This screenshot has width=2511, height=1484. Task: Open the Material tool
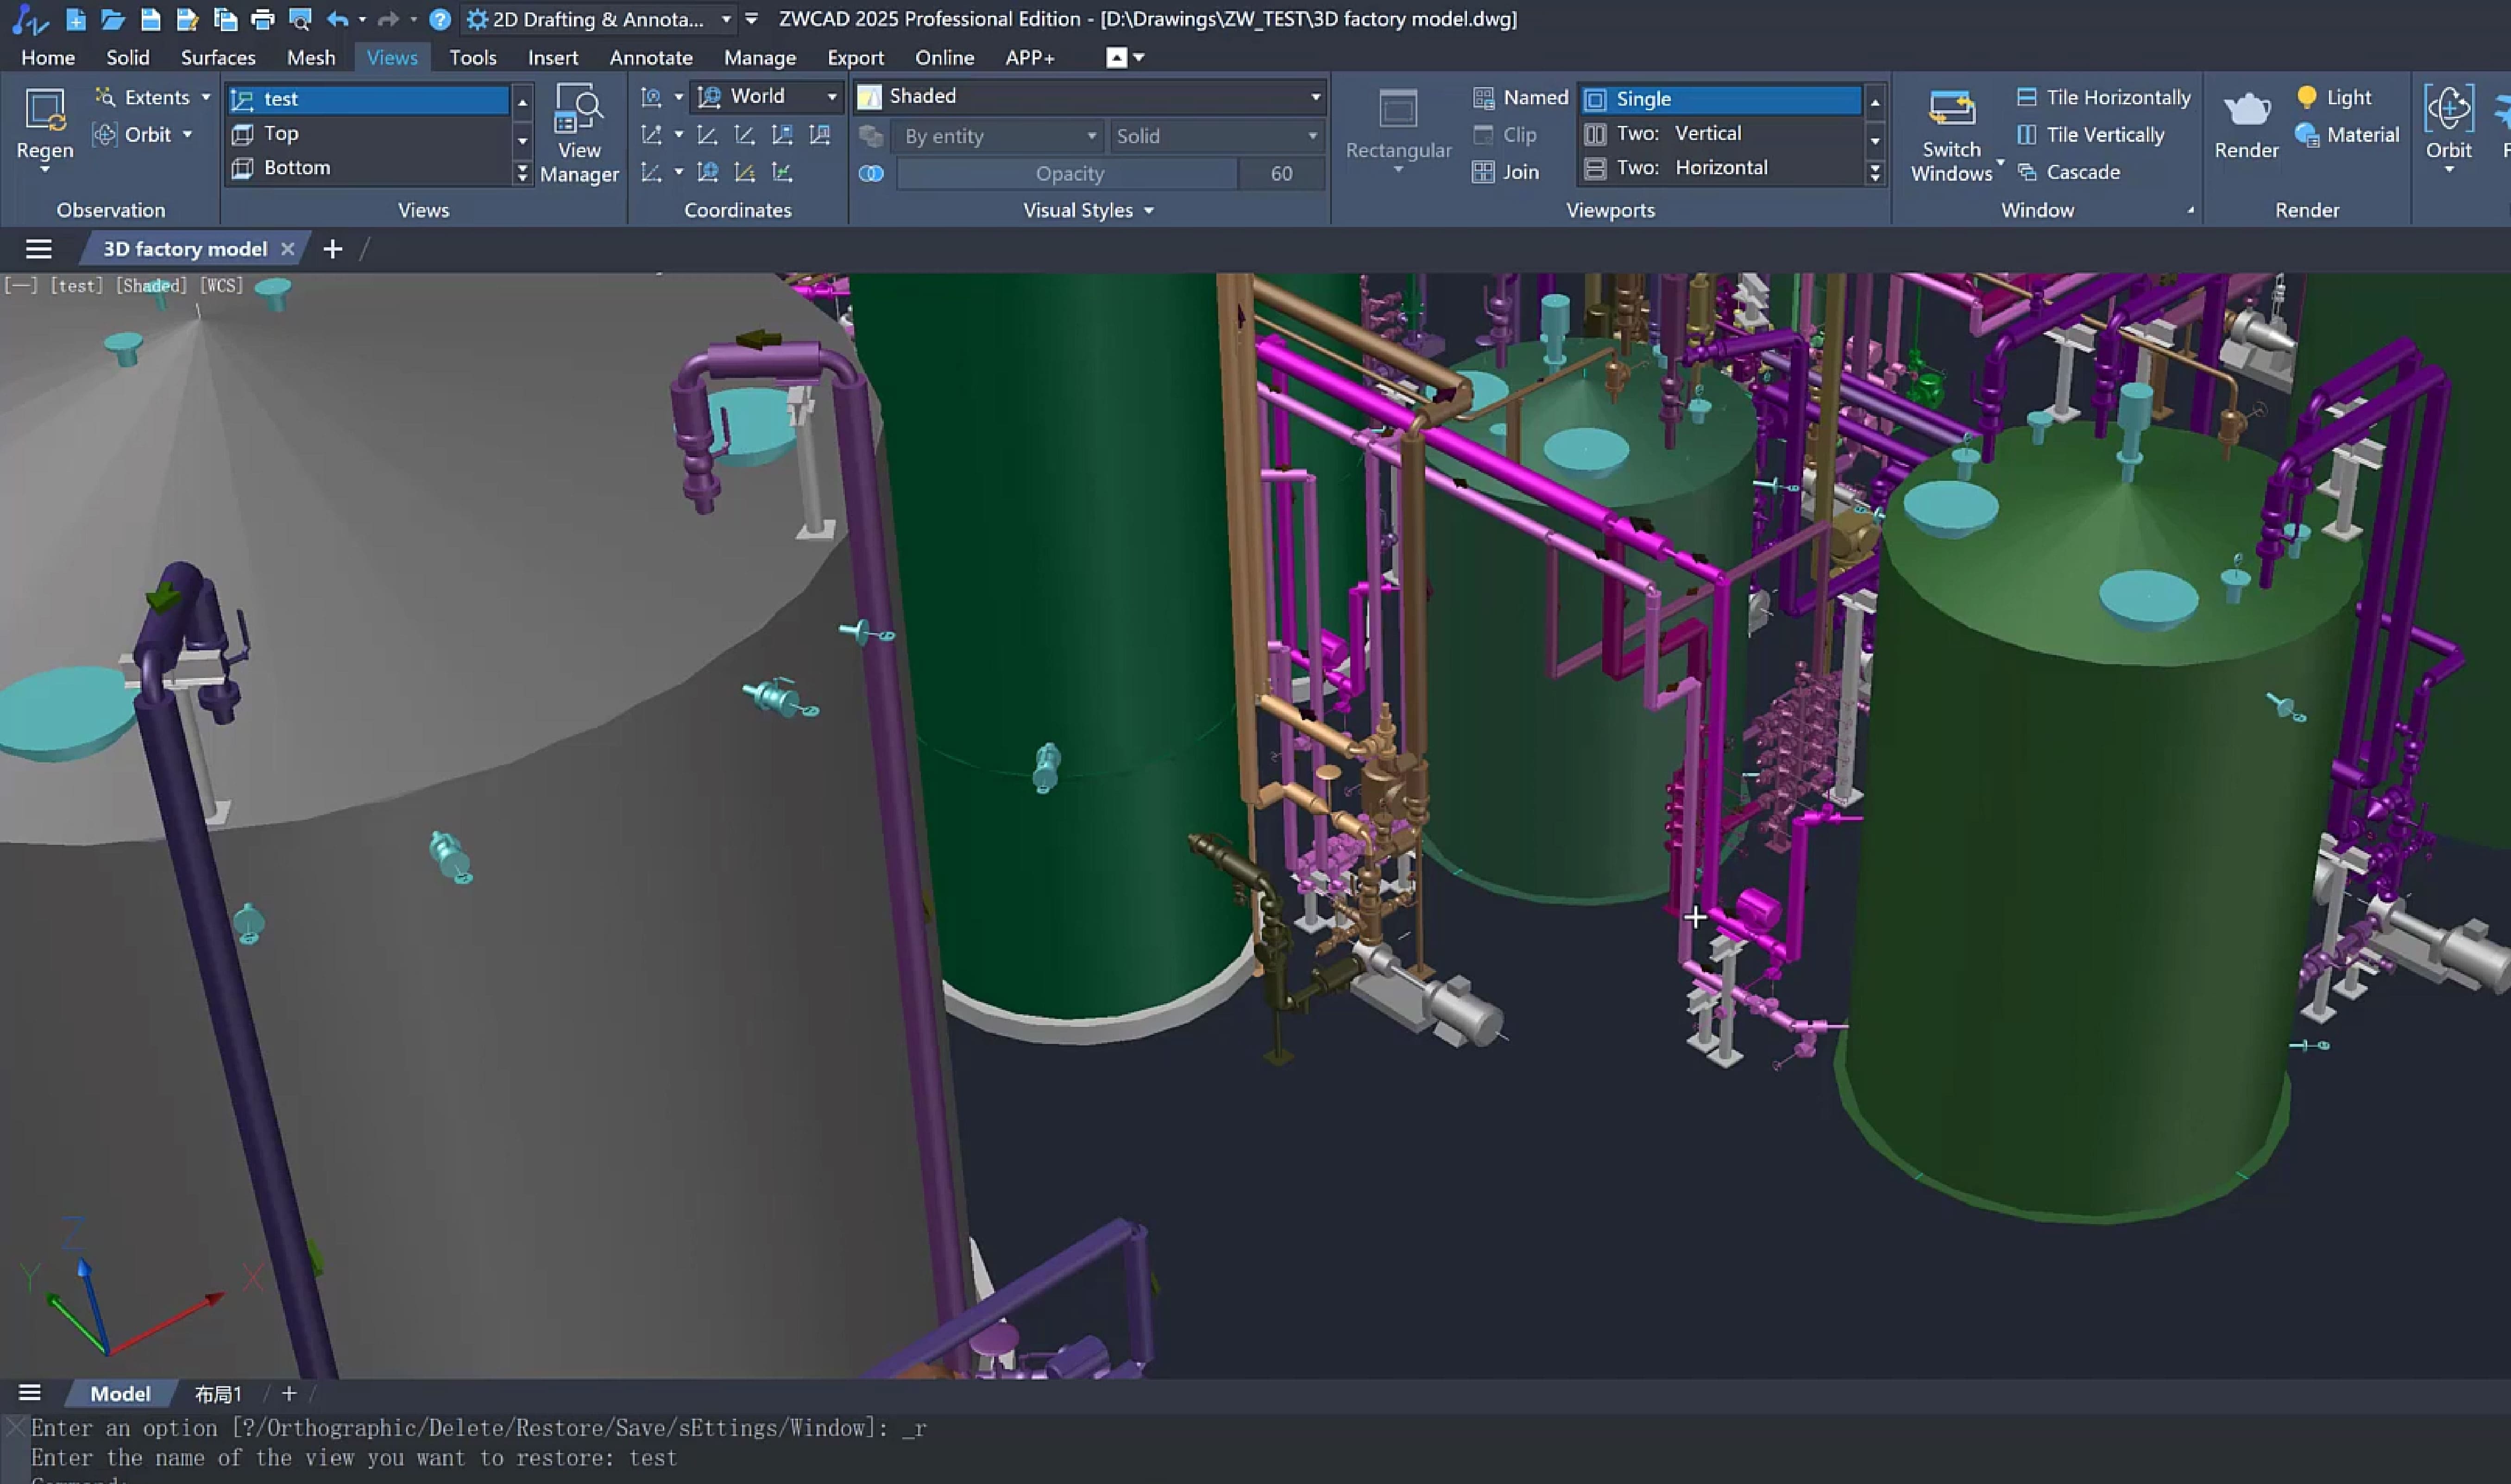point(2347,134)
